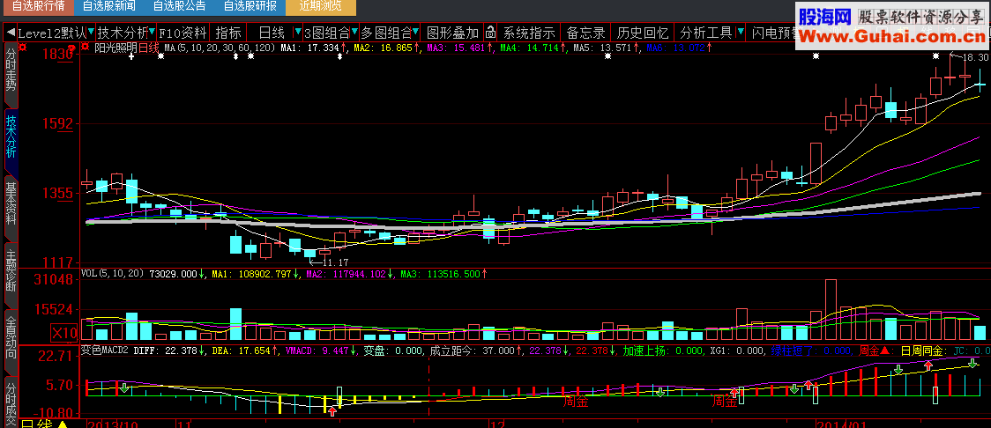Expand the Level2默认 dropdown arrow

[x=91, y=32]
